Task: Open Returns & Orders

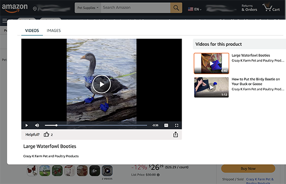Action: 249,8
